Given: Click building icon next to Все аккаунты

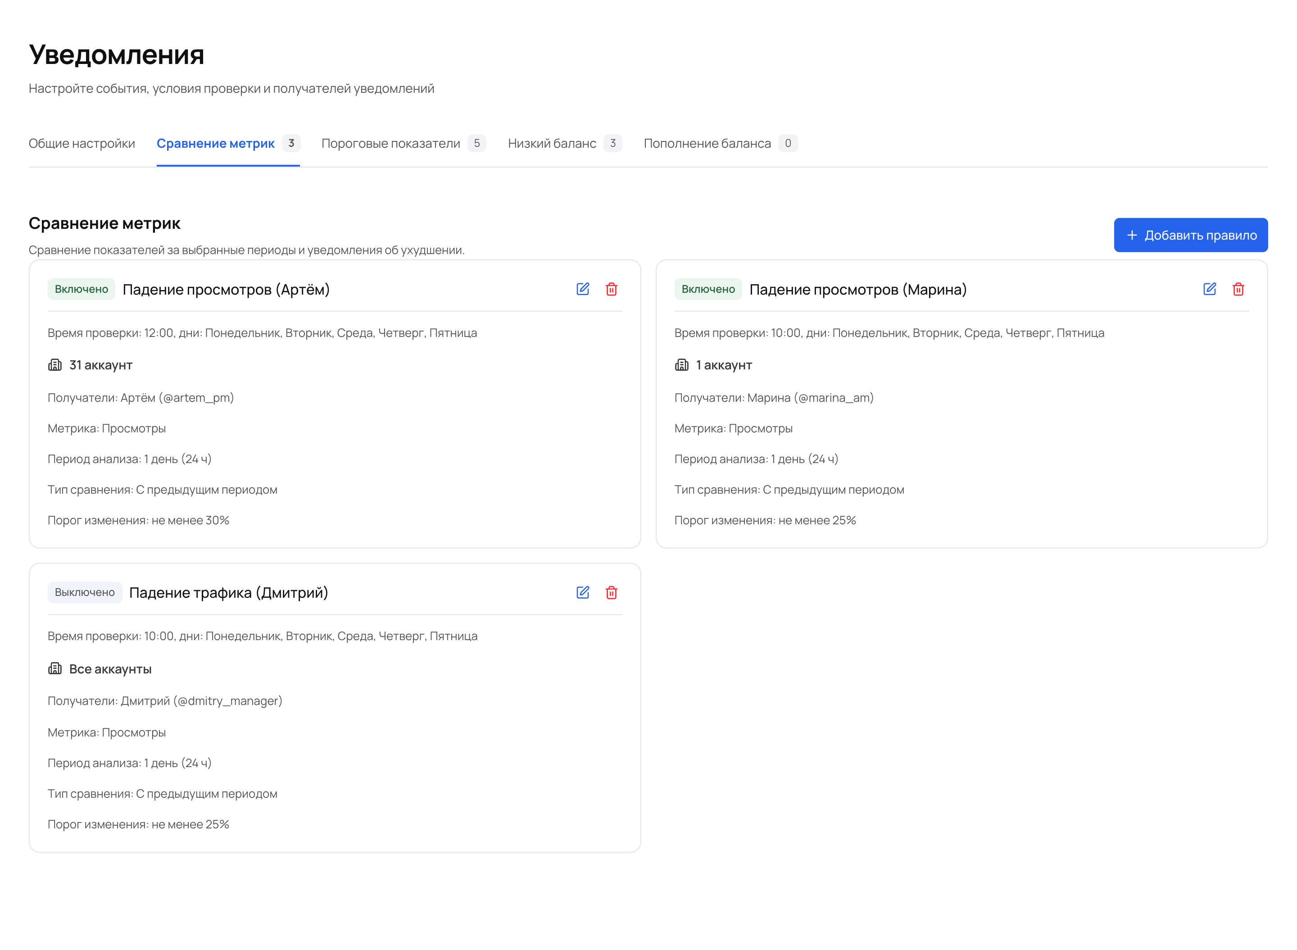Looking at the screenshot, I should [54, 669].
